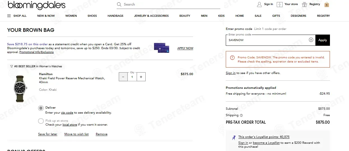The image size is (349, 151).
Task: Click the promo code input field
Action: pyautogui.click(x=267, y=40)
